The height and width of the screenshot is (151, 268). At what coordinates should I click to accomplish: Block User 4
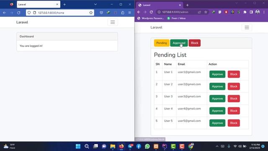pyautogui.click(x=234, y=111)
